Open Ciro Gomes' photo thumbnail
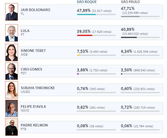 coord(12,71)
